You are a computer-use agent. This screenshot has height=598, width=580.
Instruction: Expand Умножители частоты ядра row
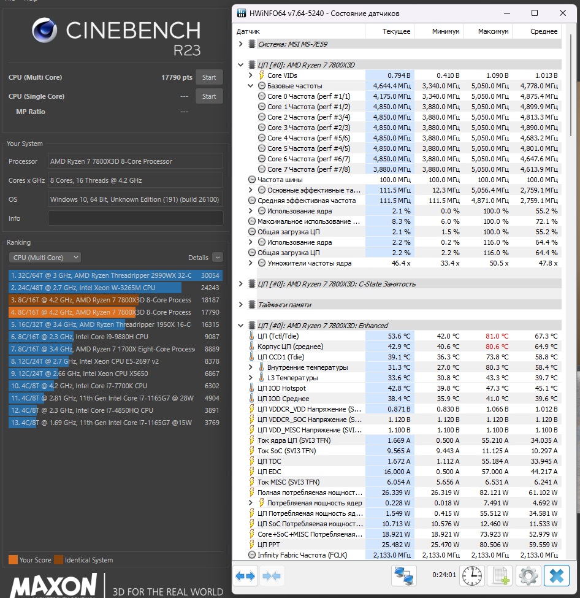click(x=251, y=263)
